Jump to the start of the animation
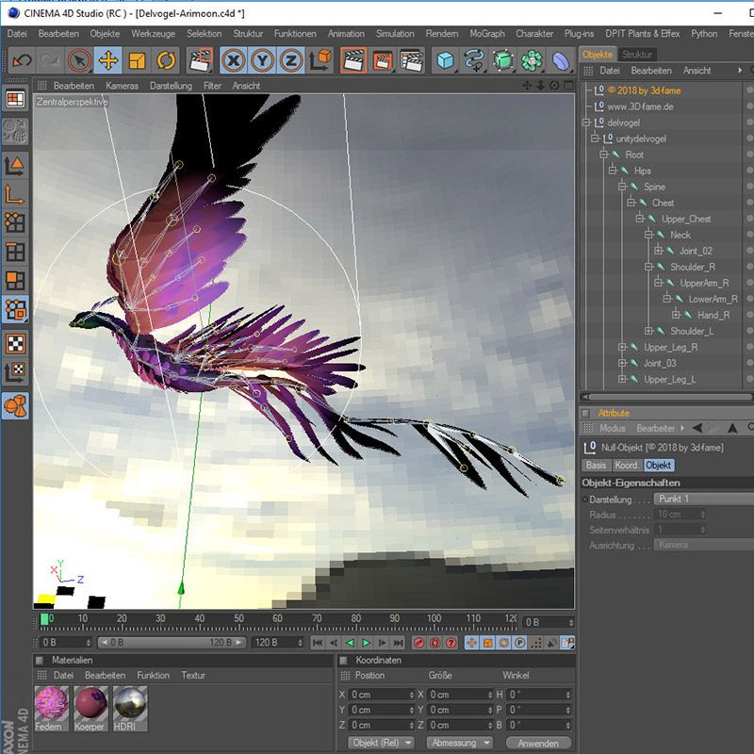The image size is (754, 754). click(318, 643)
